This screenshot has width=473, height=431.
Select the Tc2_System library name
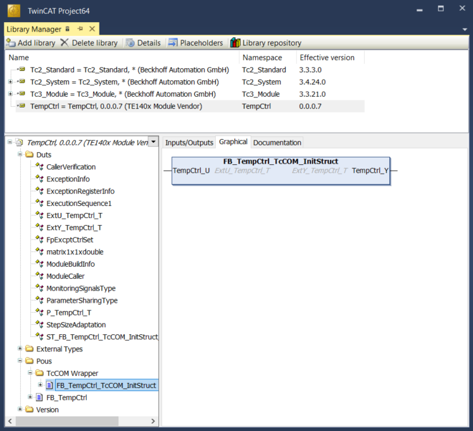124,82
